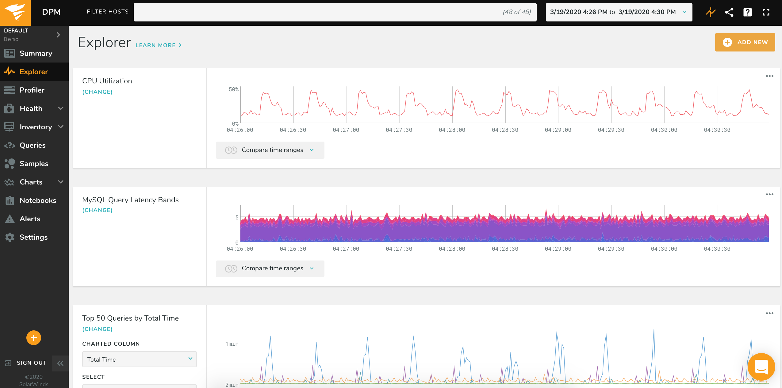Open MySQL Query Latency Bands ellipsis menu
Screen dimensions: 782x388
(x=769, y=194)
